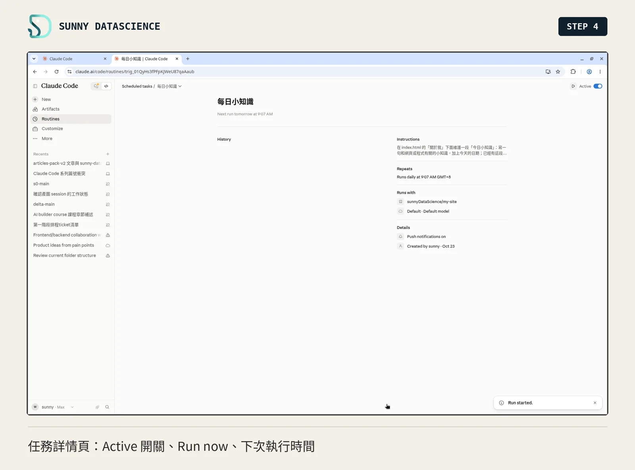Image resolution: width=635 pixels, height=470 pixels.
Task: Close the '每日小知識 | Claude Code' tab
Action: (177, 59)
